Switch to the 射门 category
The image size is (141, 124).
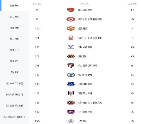tap(14, 50)
